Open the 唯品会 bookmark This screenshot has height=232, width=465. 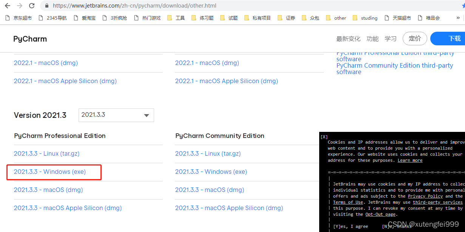coord(429,18)
